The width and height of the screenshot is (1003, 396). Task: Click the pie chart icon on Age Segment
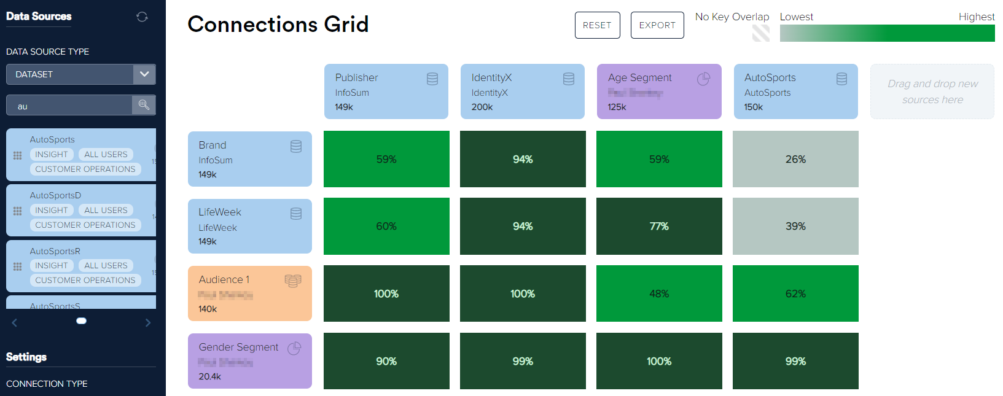click(x=704, y=79)
